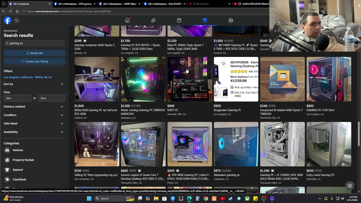This screenshot has height=203, width=361.
Task: Expand the Delivery method filter
Action: pyautogui.click(x=34, y=107)
